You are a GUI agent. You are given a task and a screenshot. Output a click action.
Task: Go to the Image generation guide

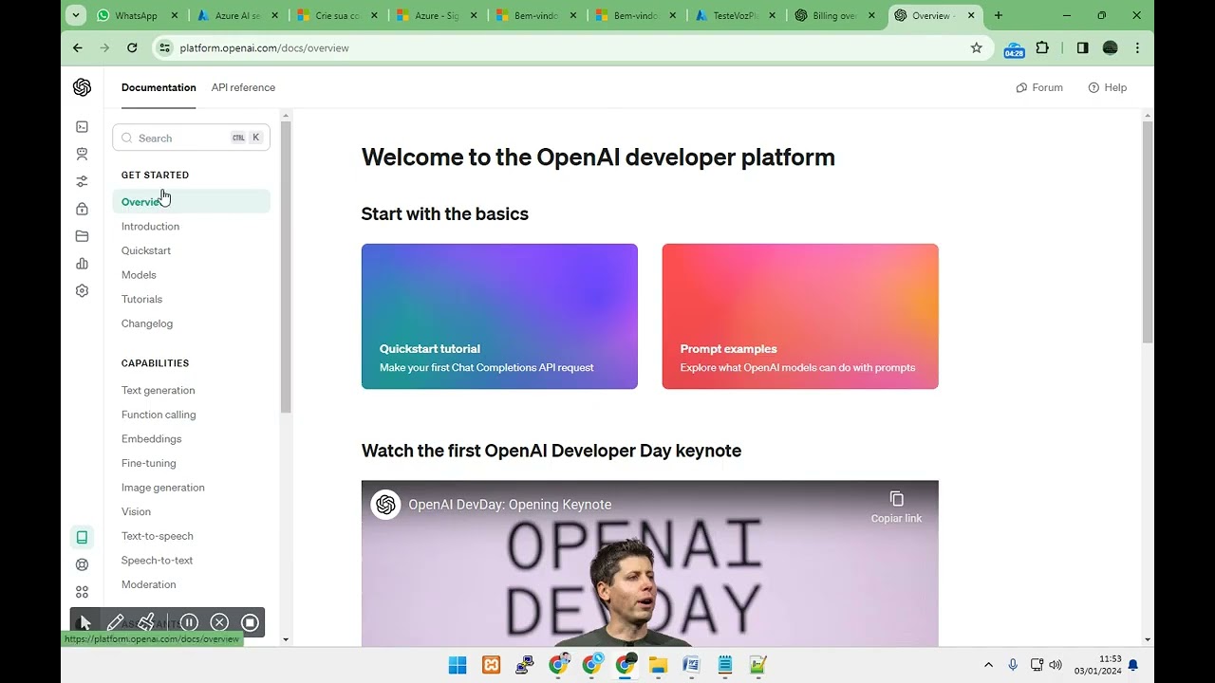[162, 488]
